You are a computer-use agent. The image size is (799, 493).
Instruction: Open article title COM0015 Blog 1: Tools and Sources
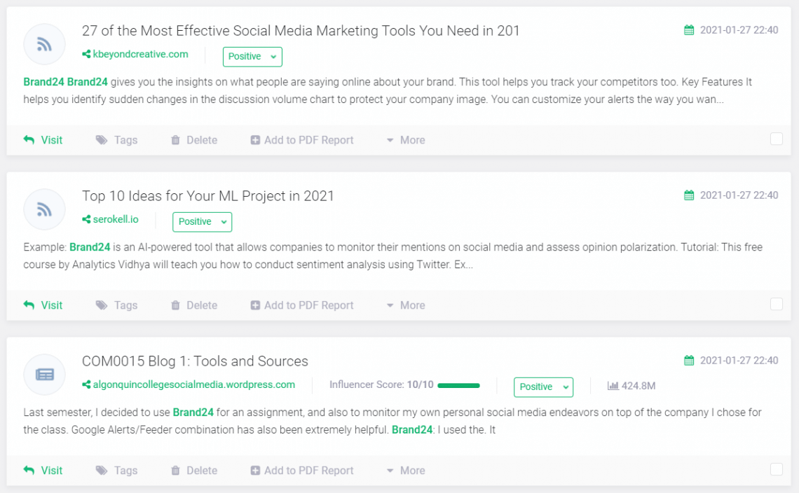click(x=195, y=361)
